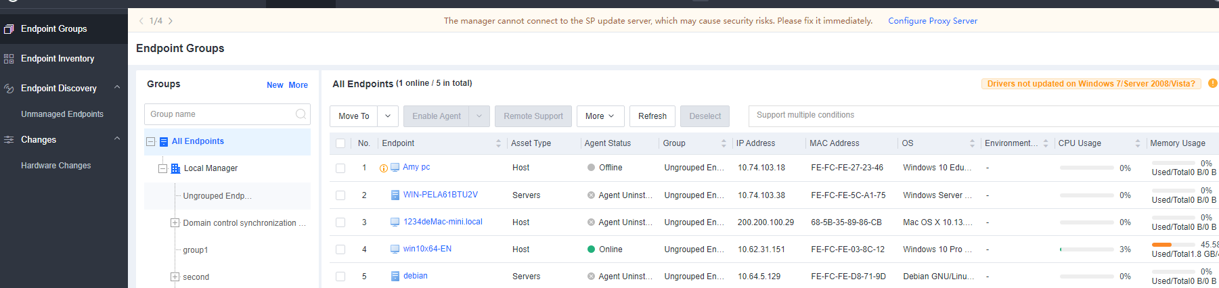Expand the Domain control synchronization group
Viewport: 1219px width, 288px height.
pyautogui.click(x=175, y=223)
